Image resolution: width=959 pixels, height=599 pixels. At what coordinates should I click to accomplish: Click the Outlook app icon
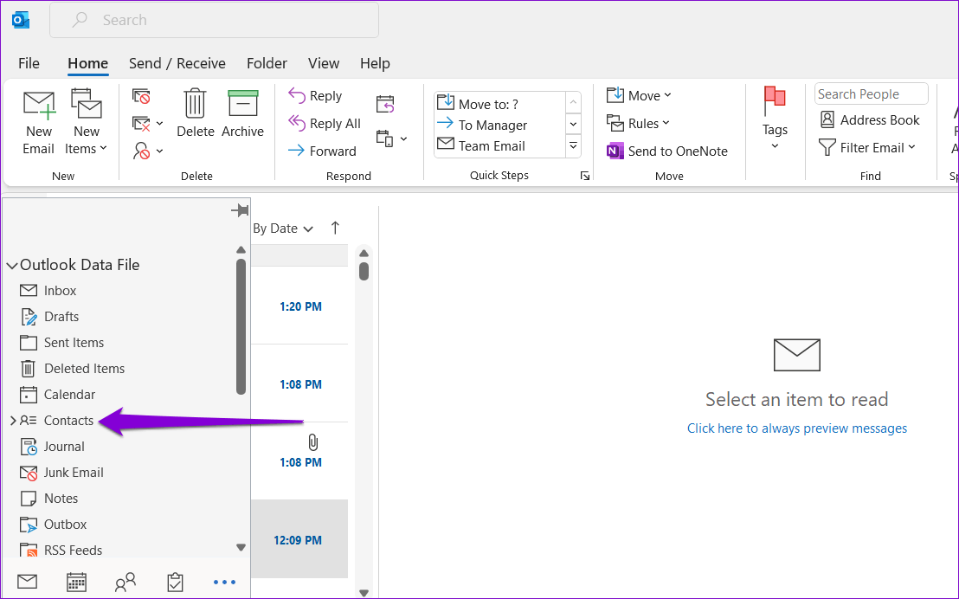[21, 20]
